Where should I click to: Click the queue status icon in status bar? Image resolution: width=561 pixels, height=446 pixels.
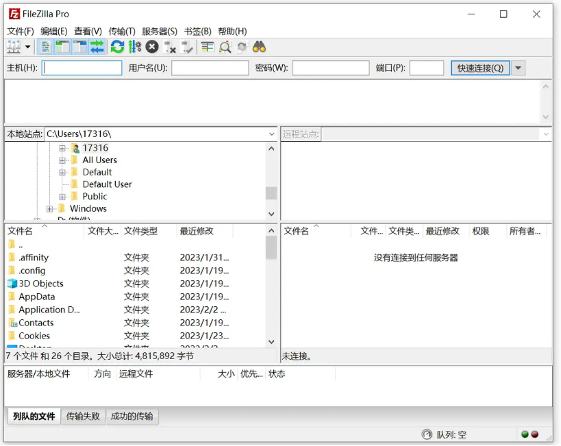coord(427,434)
